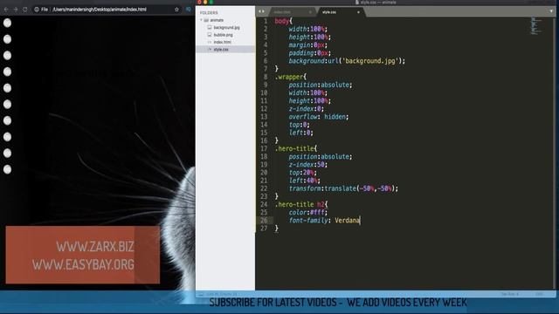The height and width of the screenshot is (314, 559).
Task: Select style.css in the sidebar
Action: [x=221, y=50]
